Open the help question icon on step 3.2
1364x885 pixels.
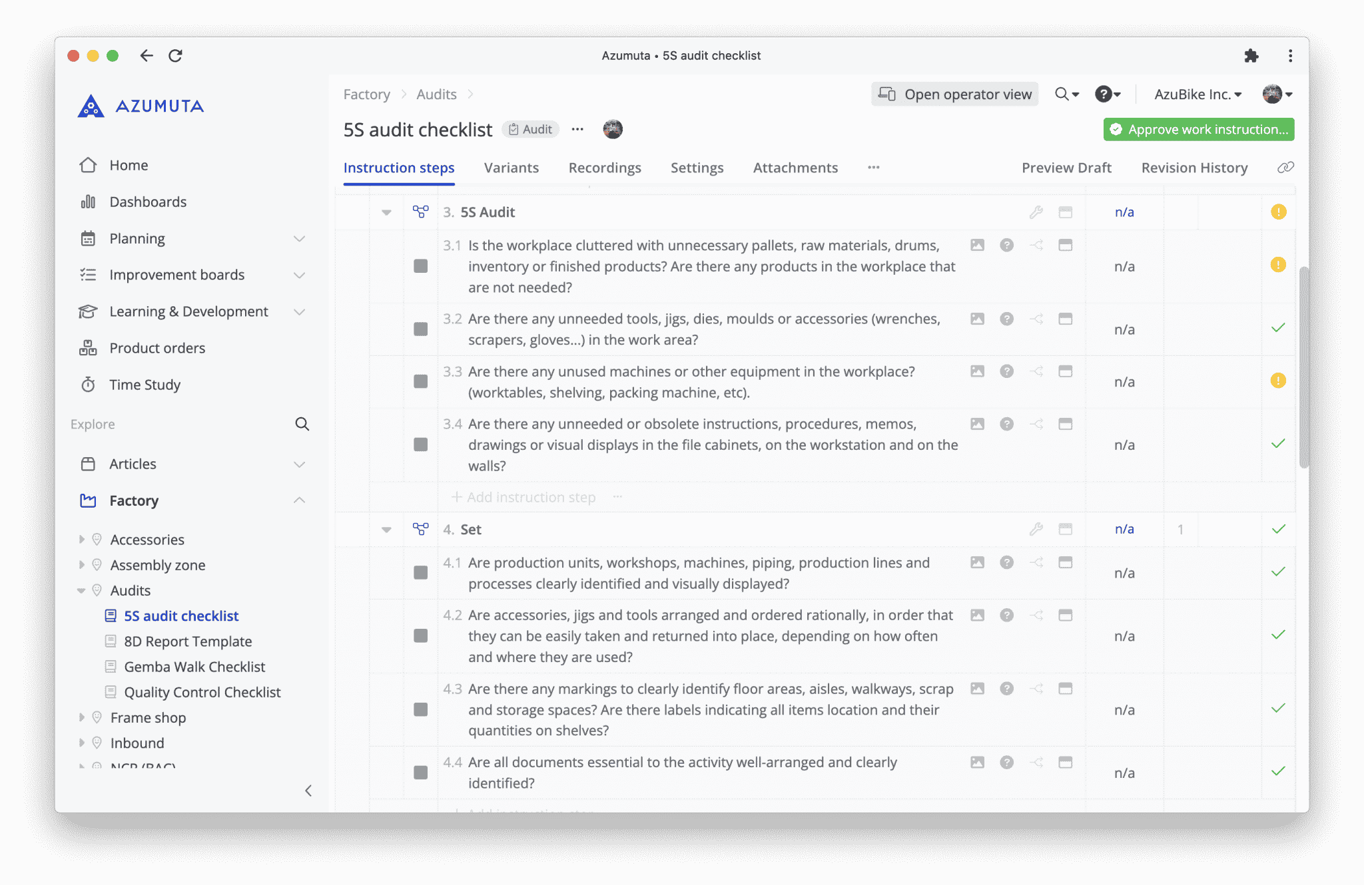[1006, 319]
